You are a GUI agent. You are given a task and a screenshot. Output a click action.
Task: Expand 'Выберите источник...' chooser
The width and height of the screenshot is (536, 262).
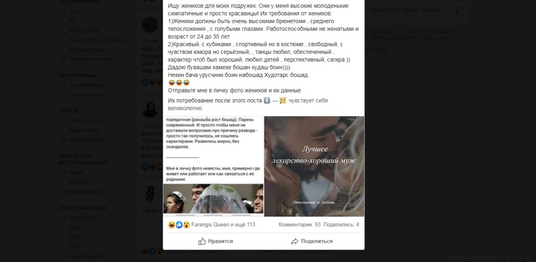[89, 59]
